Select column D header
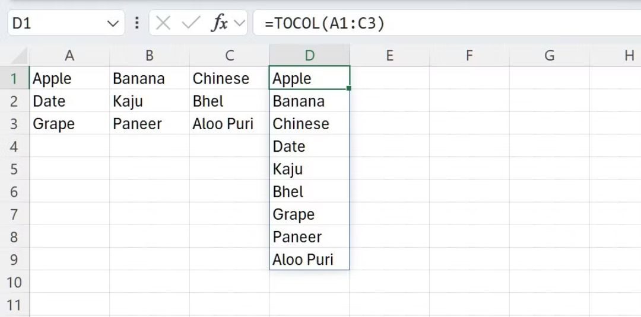This screenshot has width=641, height=317. pyautogui.click(x=309, y=56)
